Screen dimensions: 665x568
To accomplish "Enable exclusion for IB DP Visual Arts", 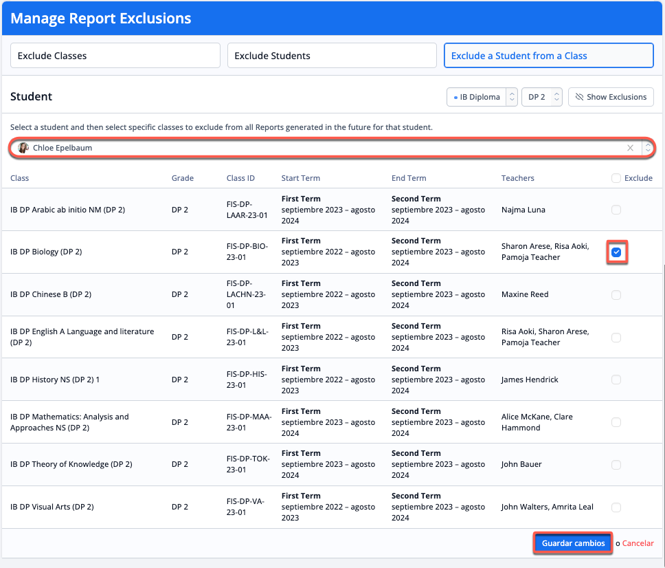I will click(x=616, y=507).
